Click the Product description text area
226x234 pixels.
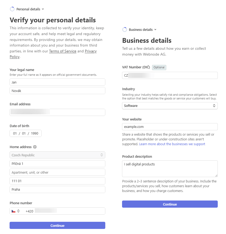tap(170, 169)
